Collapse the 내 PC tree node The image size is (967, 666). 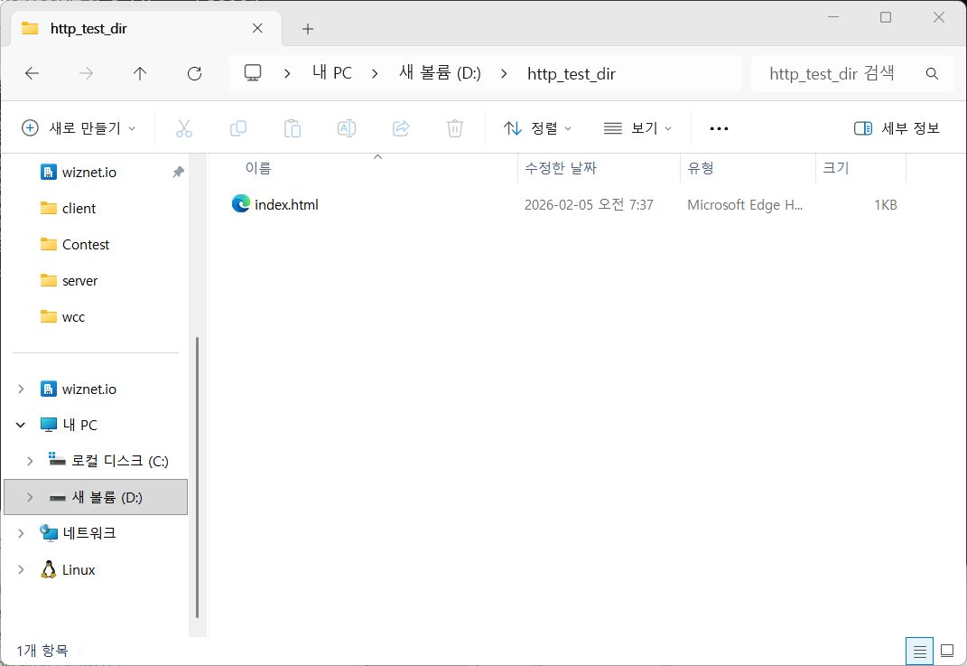(x=21, y=425)
